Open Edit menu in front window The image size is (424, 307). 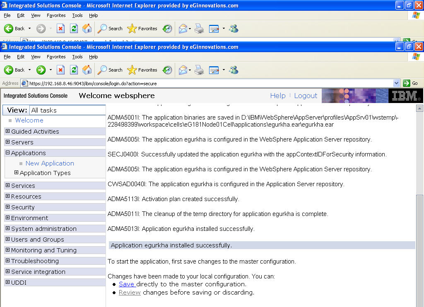pyautogui.click(x=21, y=57)
